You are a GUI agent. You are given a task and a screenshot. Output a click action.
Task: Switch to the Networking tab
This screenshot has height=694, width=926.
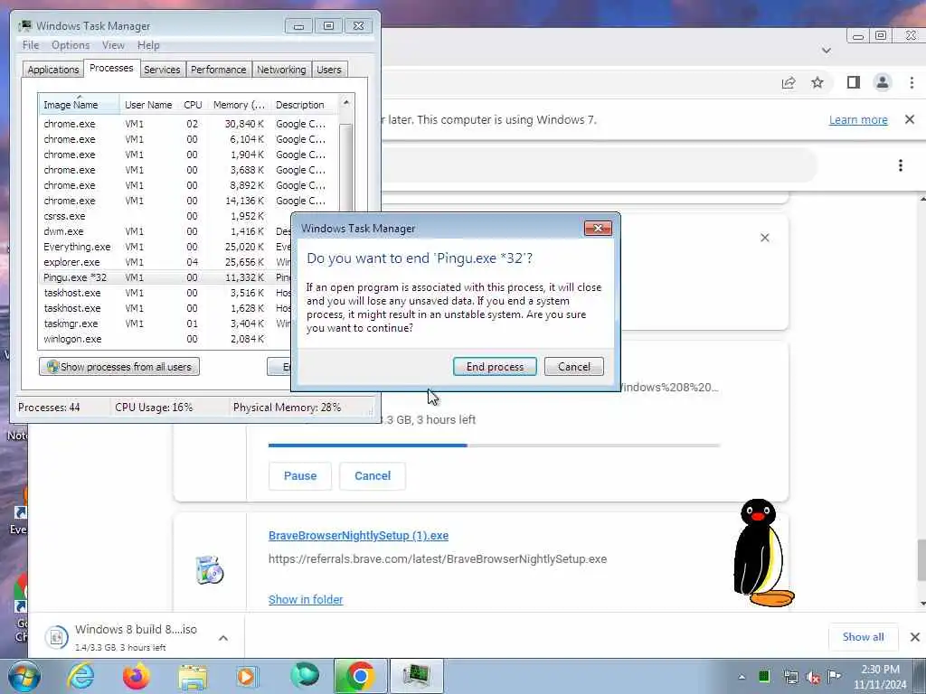point(281,69)
